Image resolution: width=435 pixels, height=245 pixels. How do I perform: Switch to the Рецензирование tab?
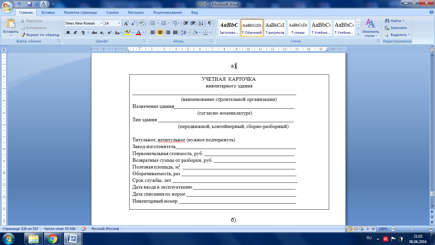[168, 12]
